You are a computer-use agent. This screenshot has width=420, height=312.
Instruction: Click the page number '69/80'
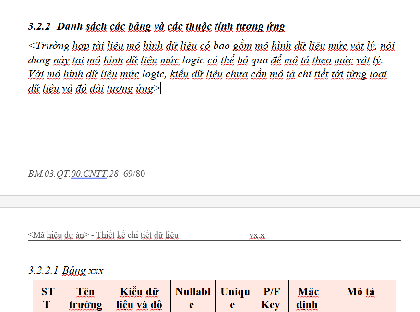tap(134, 174)
